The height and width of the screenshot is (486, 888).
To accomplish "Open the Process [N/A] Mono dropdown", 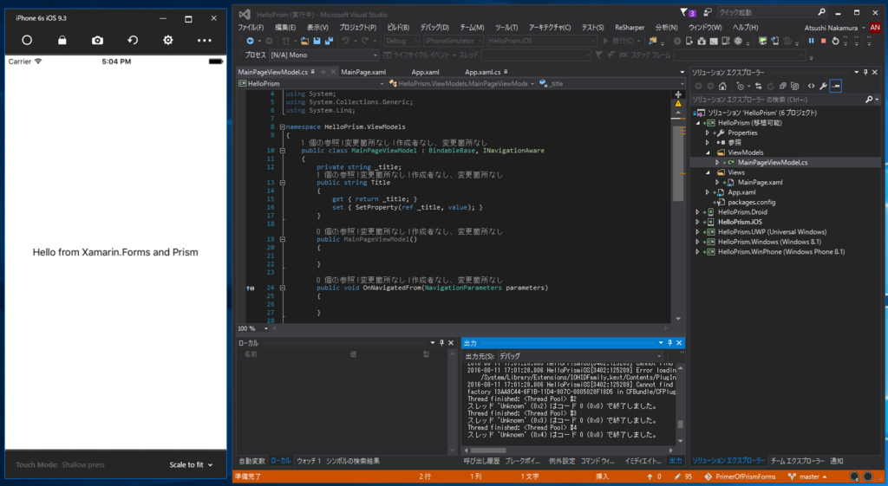I will point(324,55).
